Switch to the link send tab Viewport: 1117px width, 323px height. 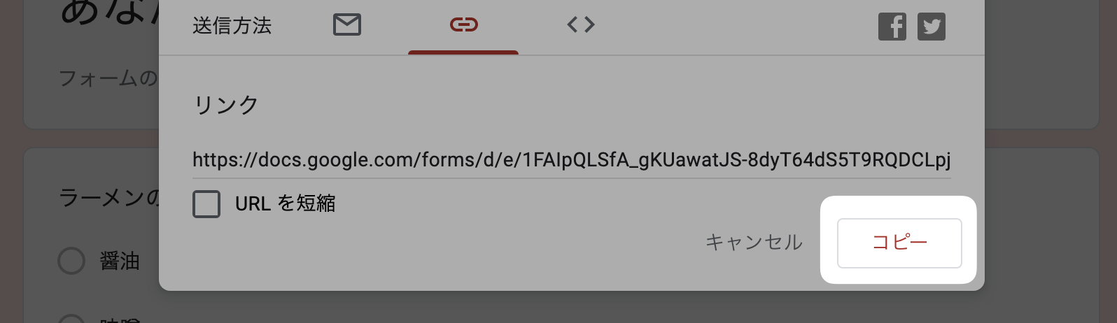point(463,25)
